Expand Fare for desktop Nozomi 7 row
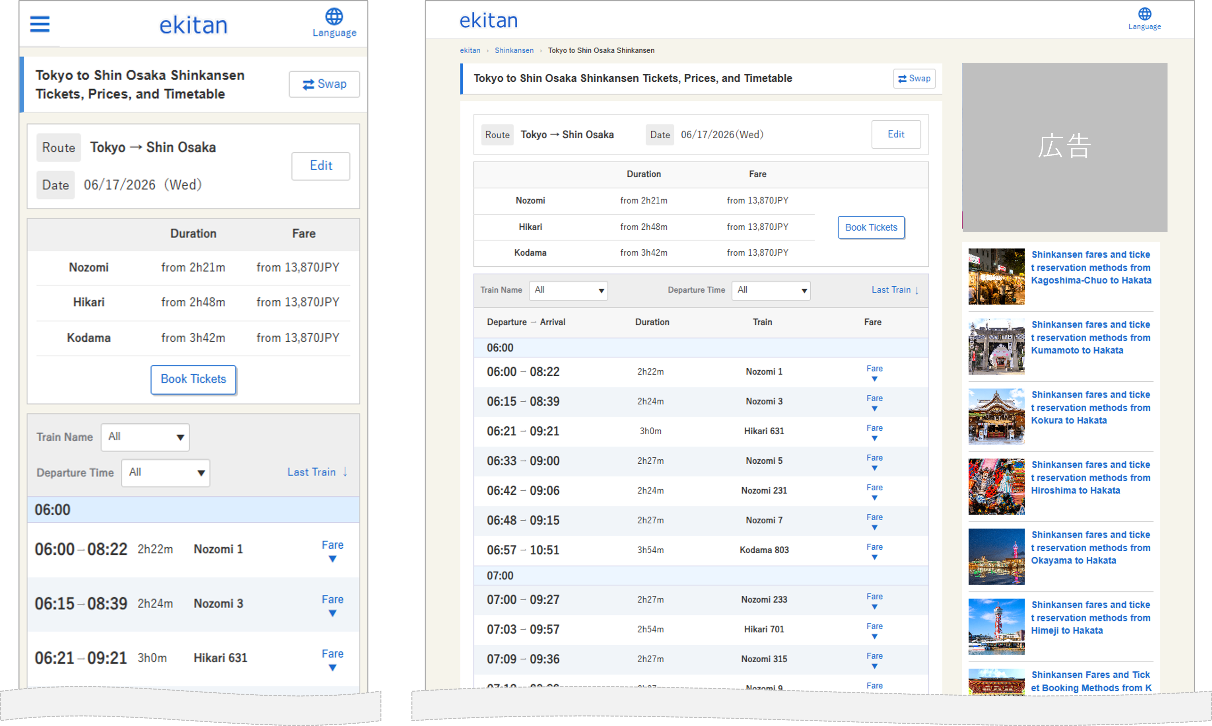1212x726 pixels. tap(874, 522)
